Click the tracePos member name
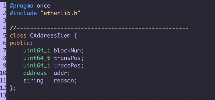Image resolution: width=215 pixels, height=100 pixels. coord(67,66)
